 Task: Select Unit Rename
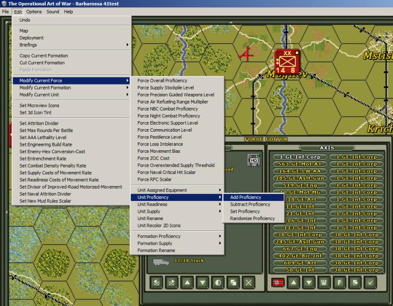click(x=177, y=218)
